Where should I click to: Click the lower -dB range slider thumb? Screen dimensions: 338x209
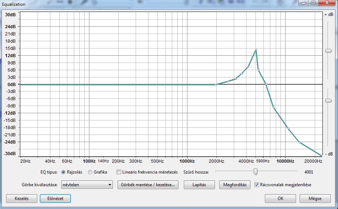[328, 101]
